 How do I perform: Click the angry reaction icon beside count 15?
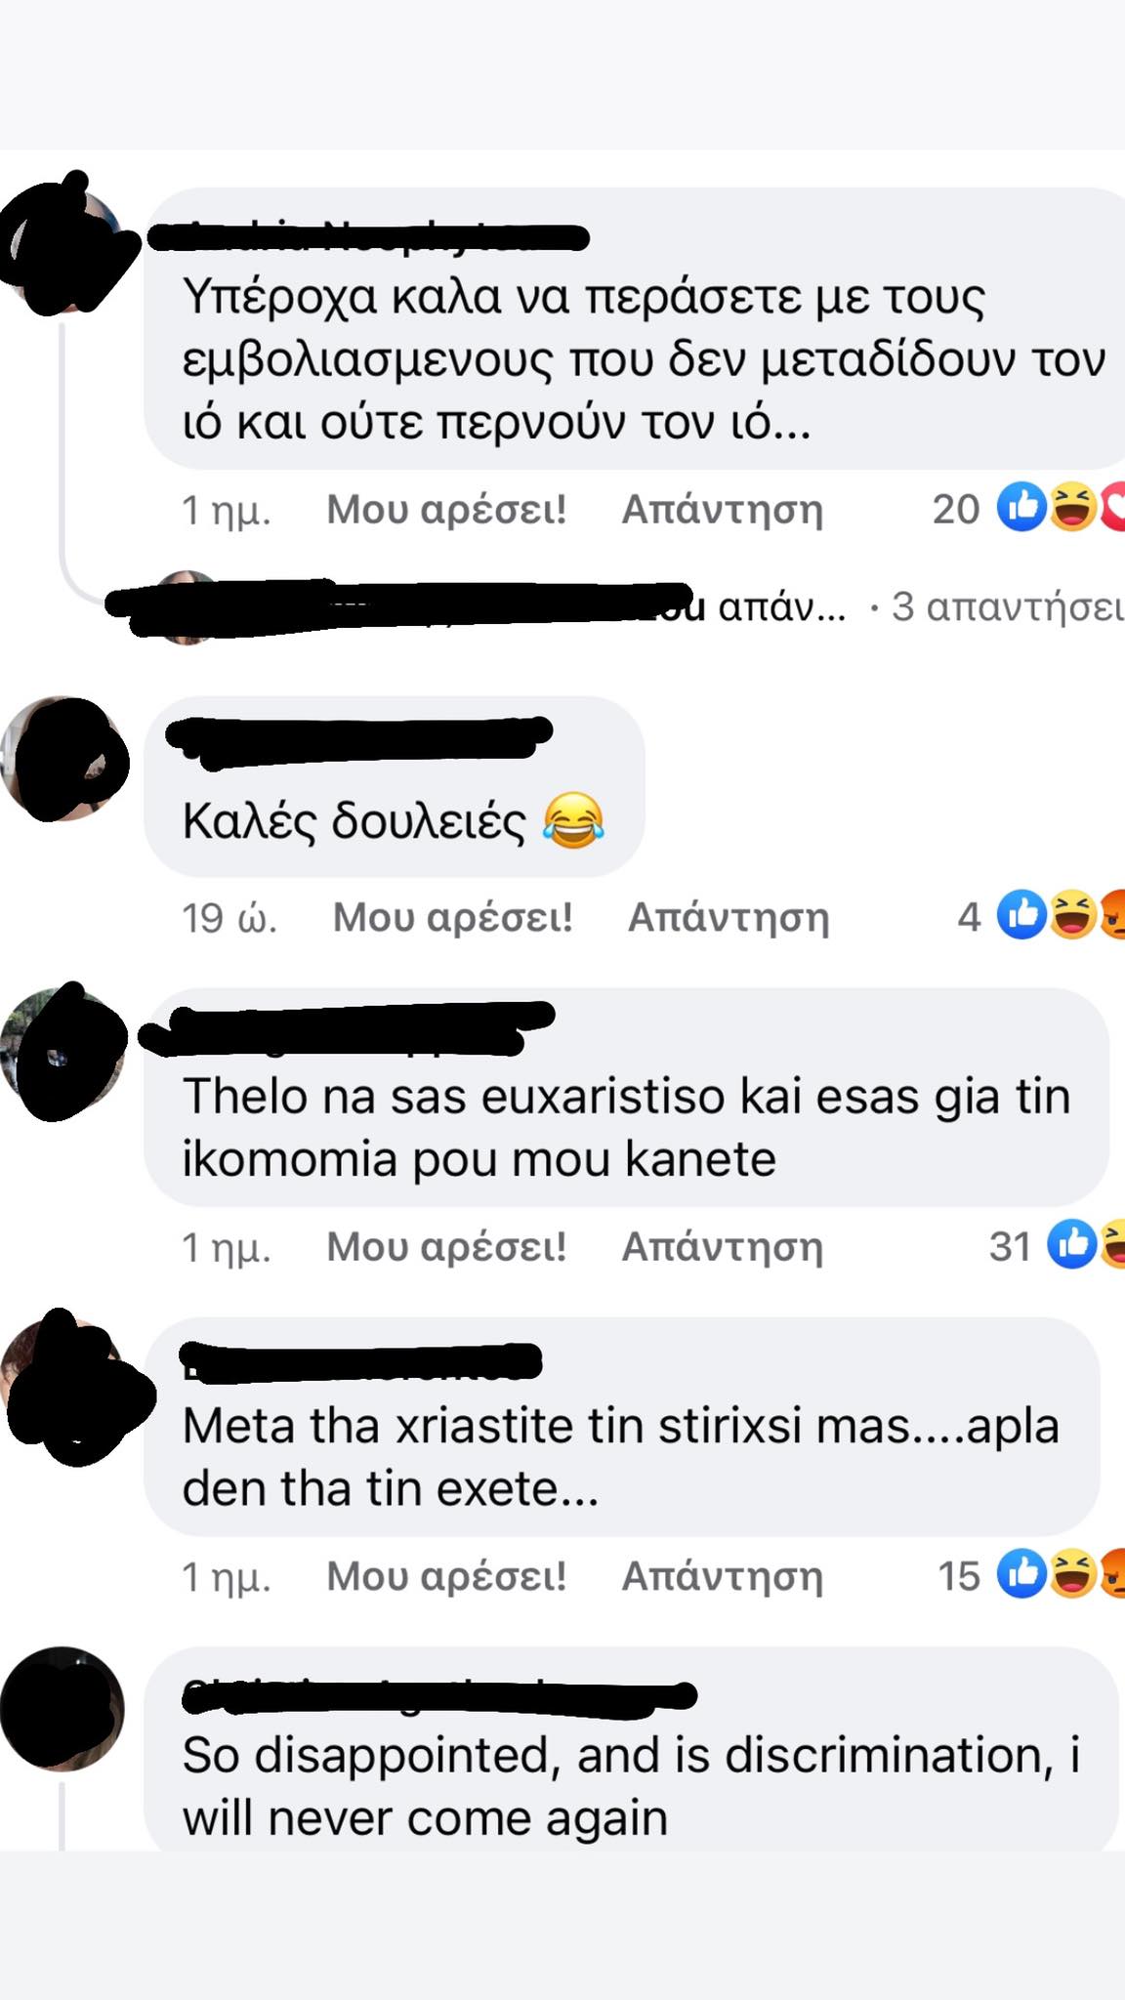(x=1112, y=1573)
